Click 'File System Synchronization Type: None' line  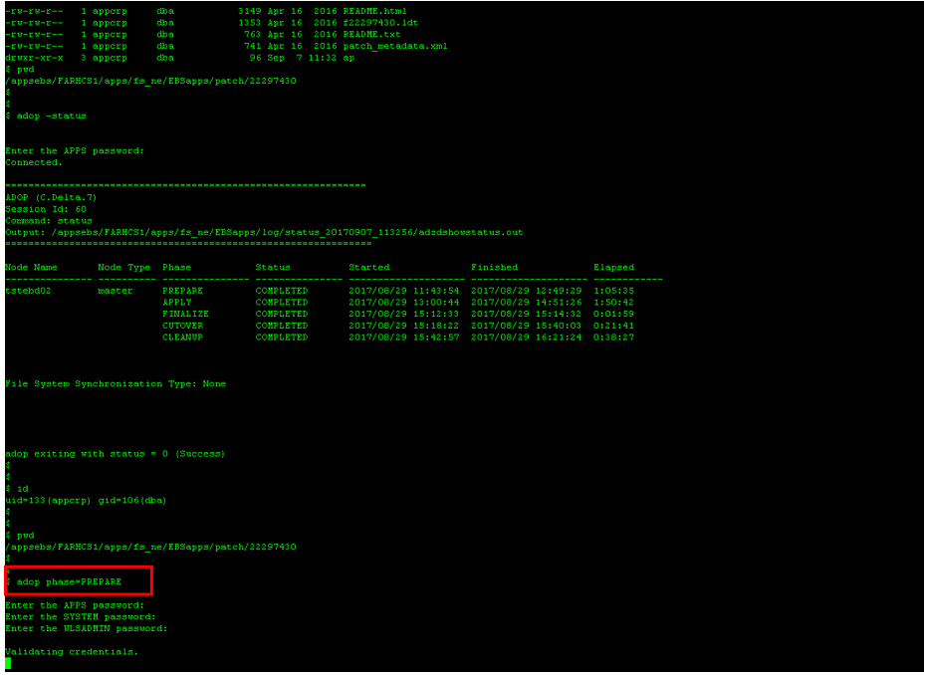tap(116, 384)
